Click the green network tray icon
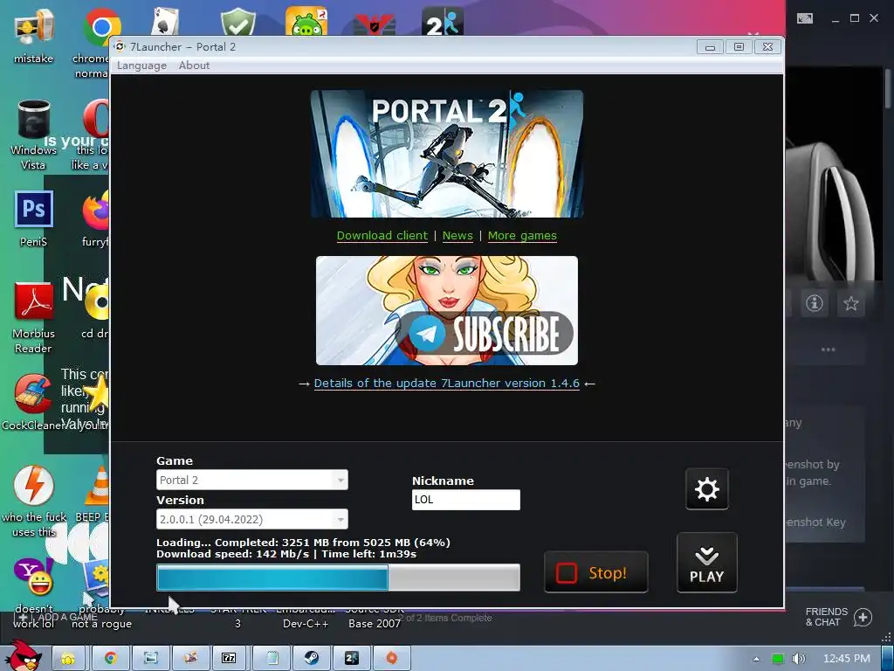Viewport: 894px width, 671px height. [x=778, y=659]
